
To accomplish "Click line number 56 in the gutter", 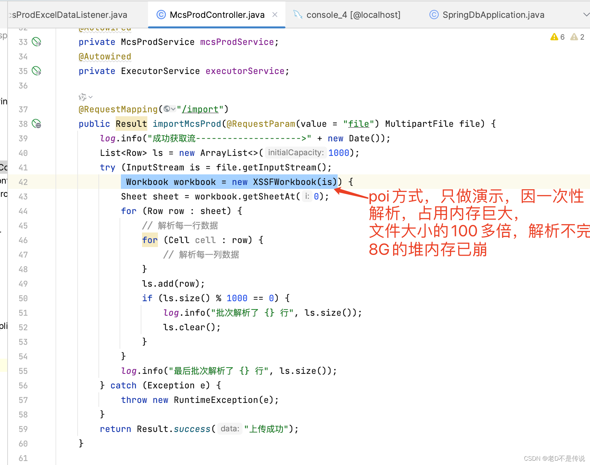I will [x=23, y=385].
